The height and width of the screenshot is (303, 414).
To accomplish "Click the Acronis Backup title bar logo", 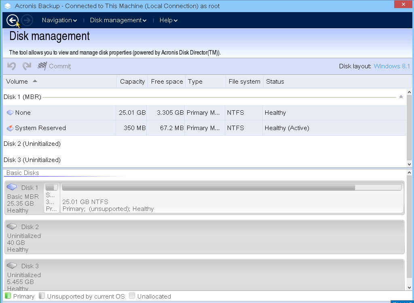I will [8, 6].
